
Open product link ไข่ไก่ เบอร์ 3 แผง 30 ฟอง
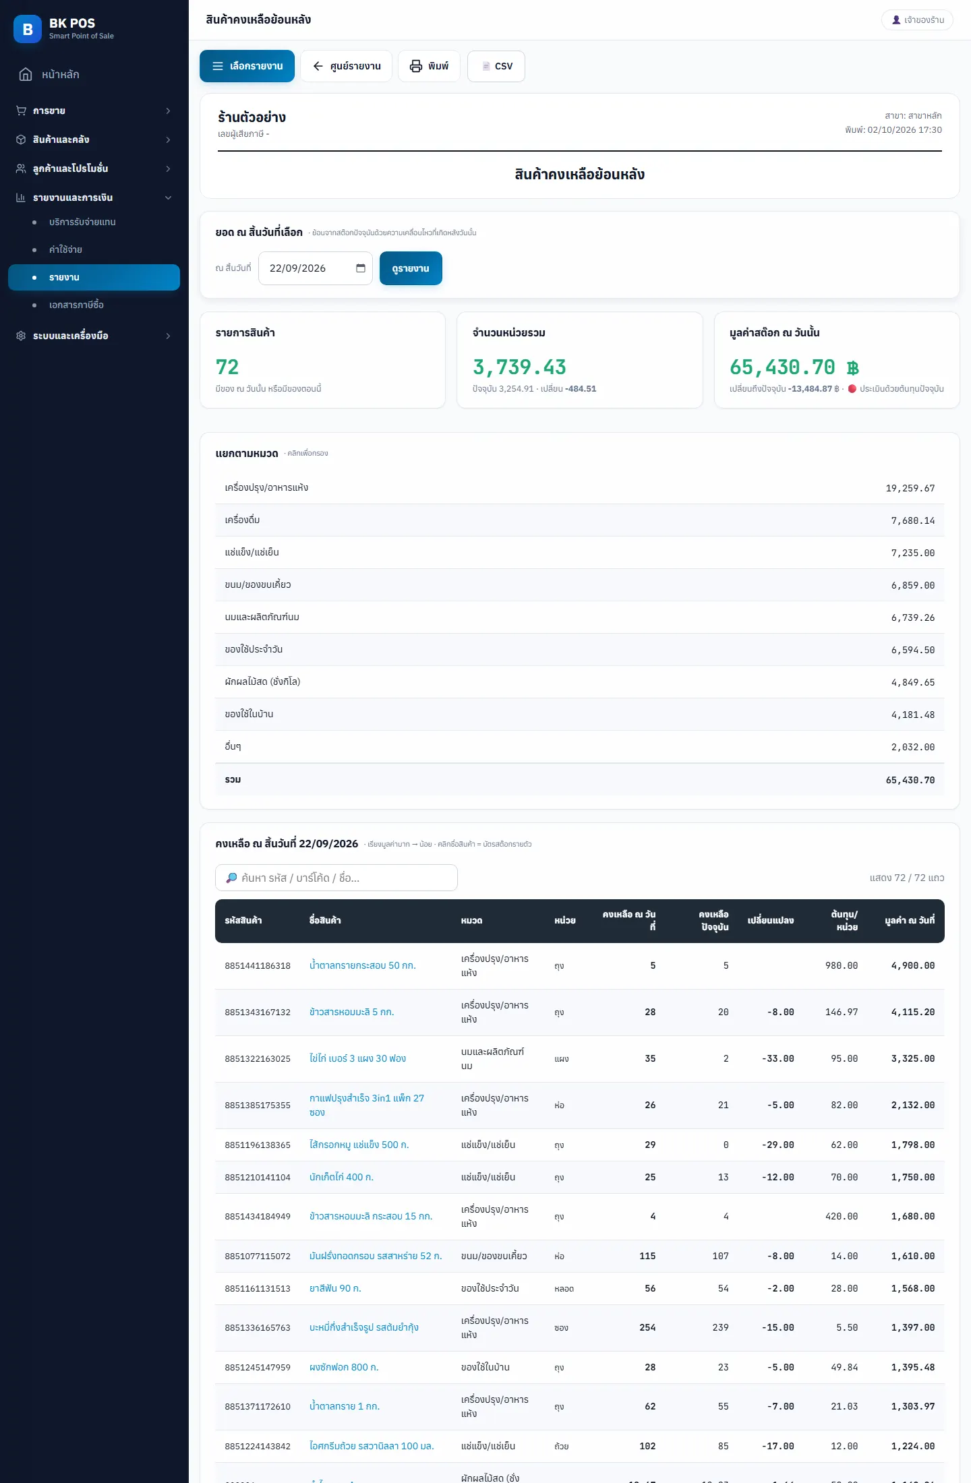click(357, 1058)
